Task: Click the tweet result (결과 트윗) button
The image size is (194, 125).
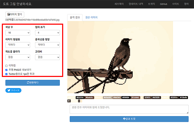Action: (x=129, y=119)
